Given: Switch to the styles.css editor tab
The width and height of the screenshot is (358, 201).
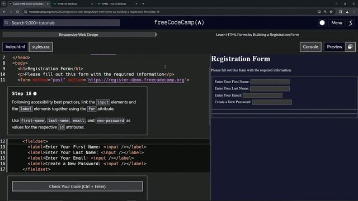Looking at the screenshot, I should point(41,47).
